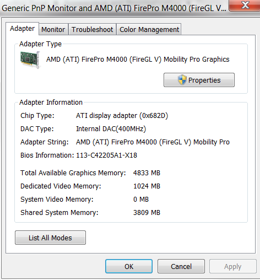Click the UAC shield icon on Properties
Screen dimensions: 260x280
[182, 80]
